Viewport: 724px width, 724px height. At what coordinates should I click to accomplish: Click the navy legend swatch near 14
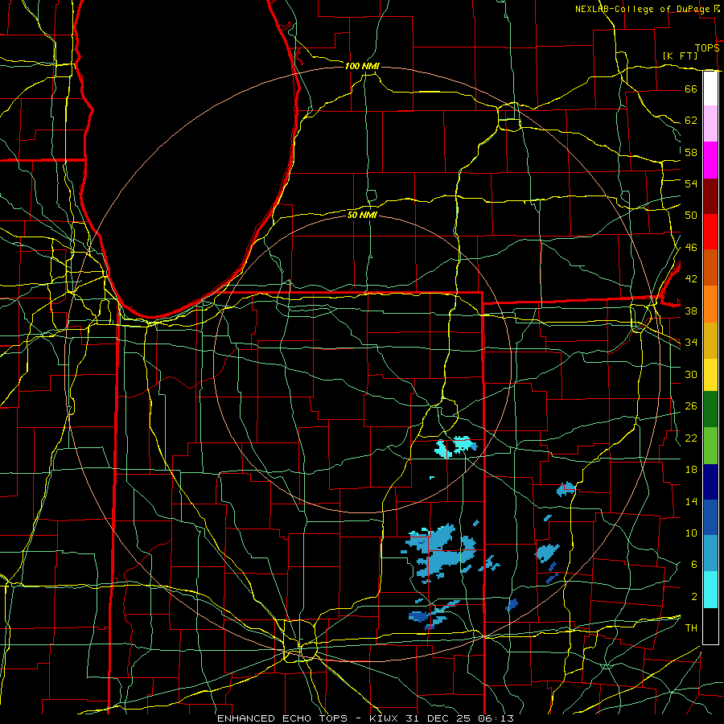click(x=710, y=482)
